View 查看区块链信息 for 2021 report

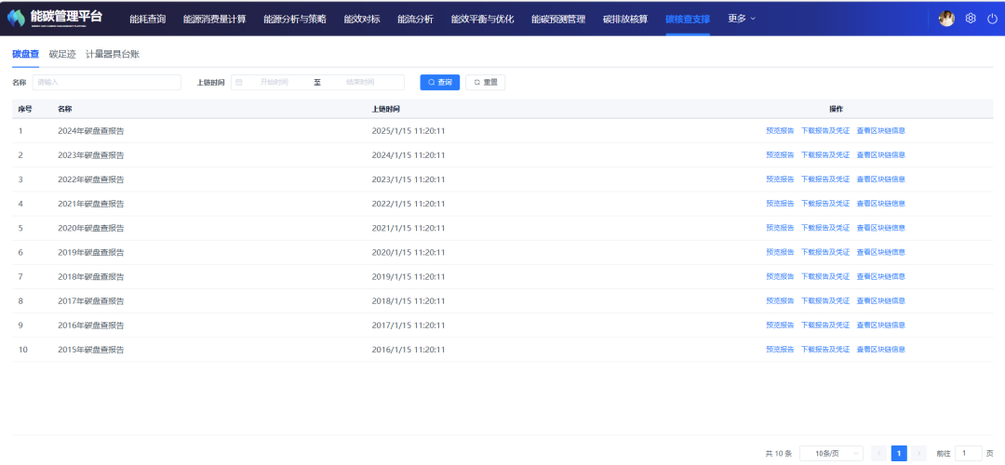[881, 204]
